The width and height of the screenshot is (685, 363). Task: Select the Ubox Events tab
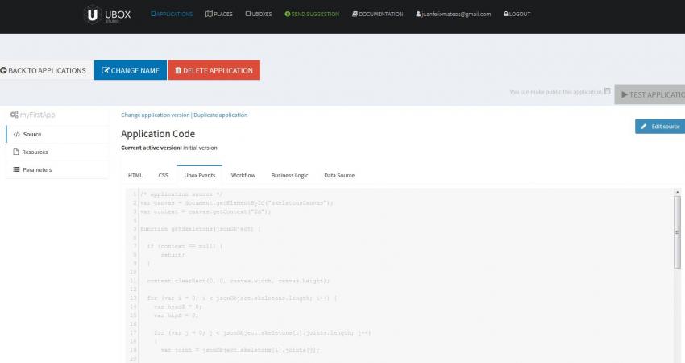coord(200,175)
